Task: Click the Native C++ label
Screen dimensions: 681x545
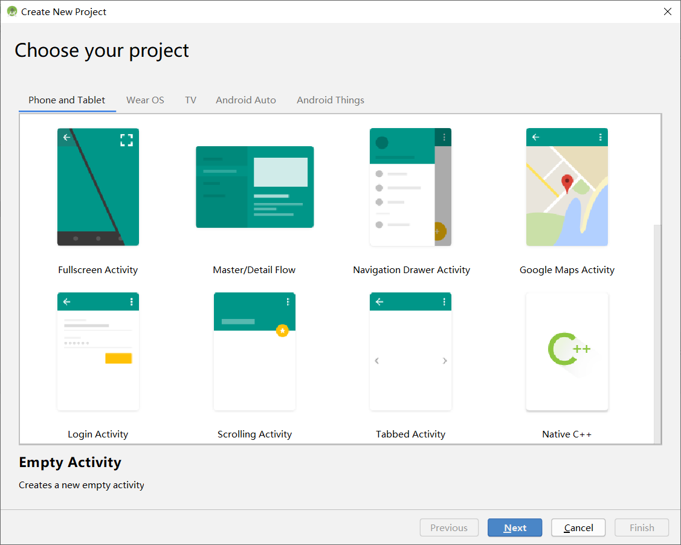Action: pyautogui.click(x=567, y=434)
